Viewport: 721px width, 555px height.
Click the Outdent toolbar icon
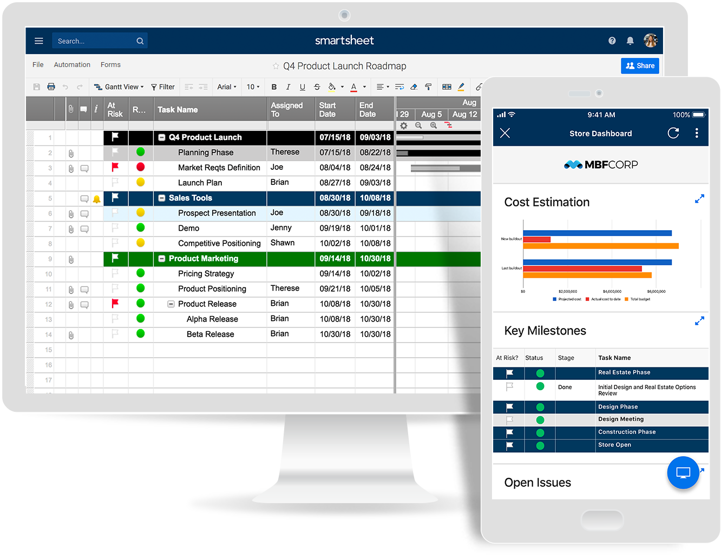[x=189, y=87]
